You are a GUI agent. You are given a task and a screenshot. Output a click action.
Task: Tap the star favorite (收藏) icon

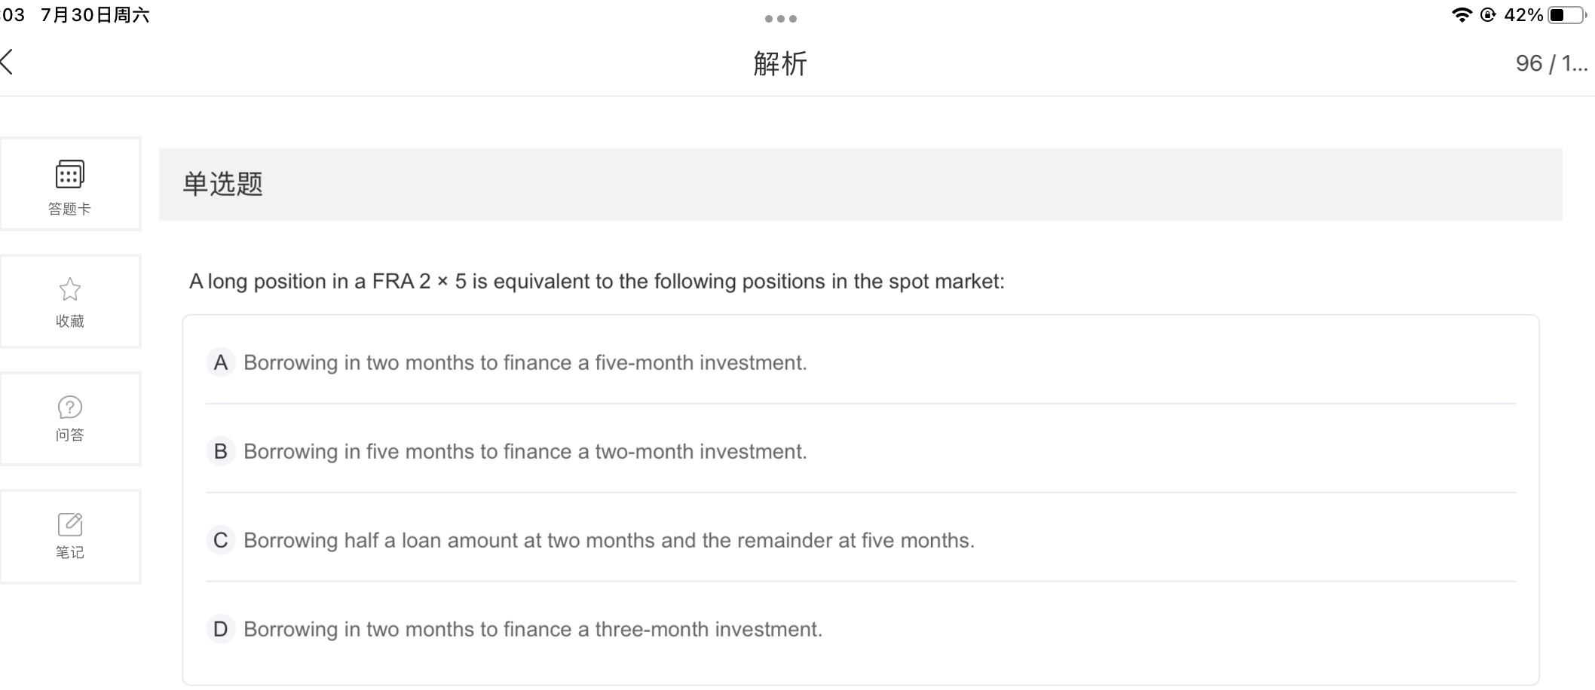[x=69, y=290]
